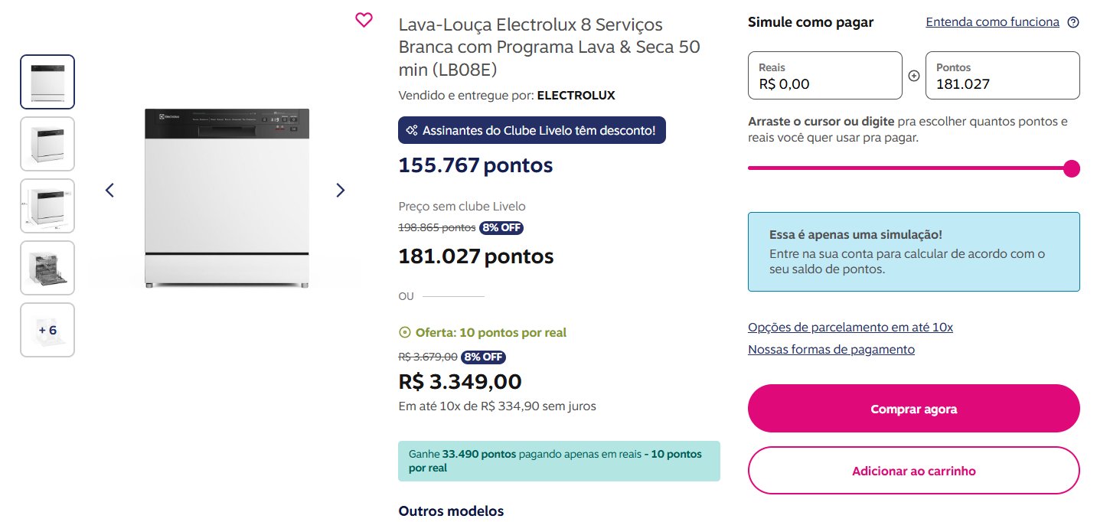Click the points payment slider handle

click(1072, 168)
